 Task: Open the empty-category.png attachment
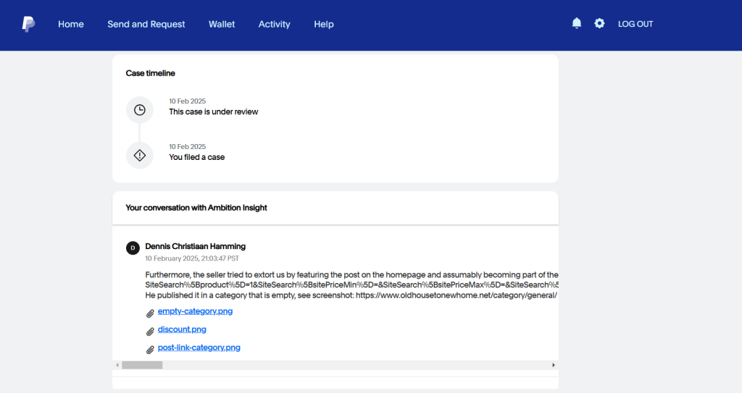[195, 311]
